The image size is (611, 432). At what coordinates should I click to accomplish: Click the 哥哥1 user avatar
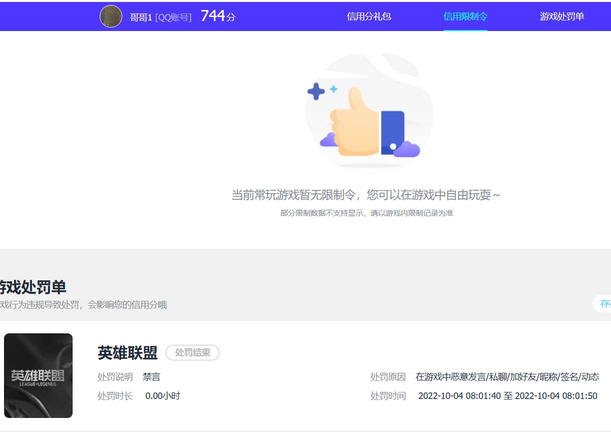[111, 16]
